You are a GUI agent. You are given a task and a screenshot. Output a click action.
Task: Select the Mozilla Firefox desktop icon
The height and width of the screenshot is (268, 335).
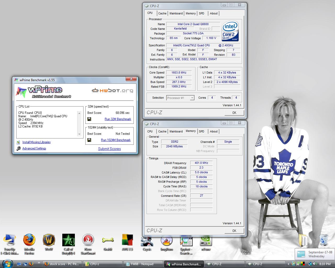pyautogui.click(x=29, y=244)
